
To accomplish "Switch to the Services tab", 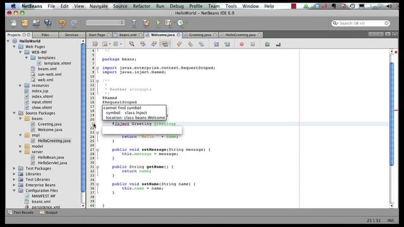I will (71, 35).
